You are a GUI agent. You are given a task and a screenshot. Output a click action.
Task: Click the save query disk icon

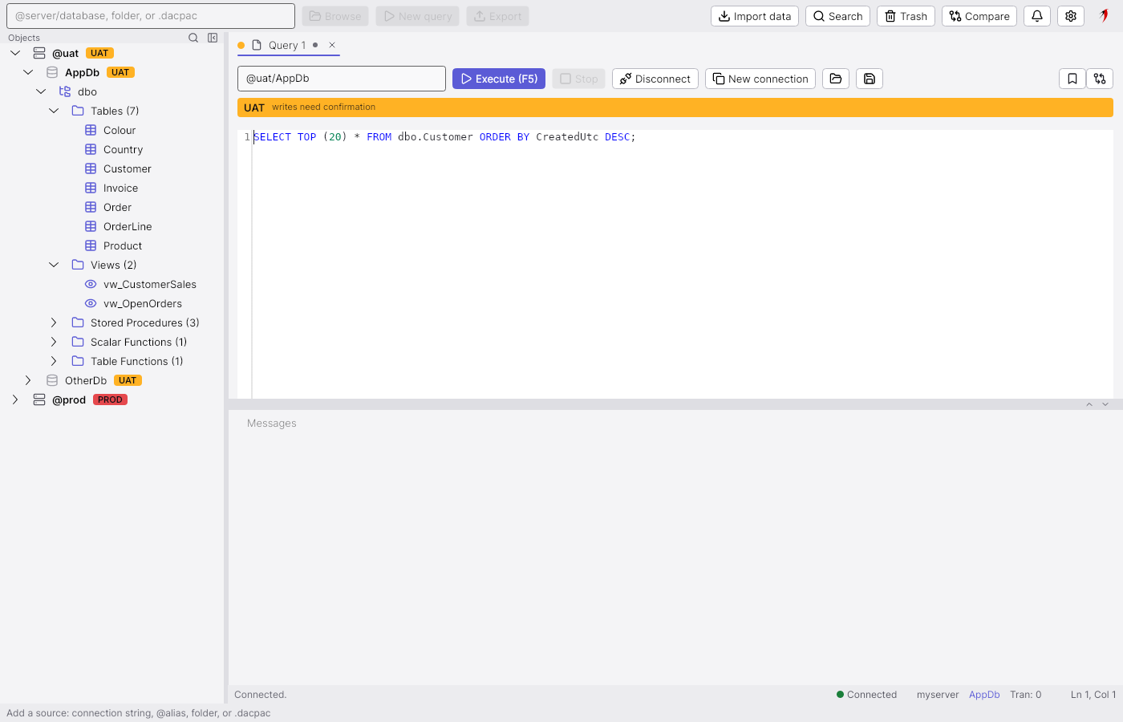(870, 79)
